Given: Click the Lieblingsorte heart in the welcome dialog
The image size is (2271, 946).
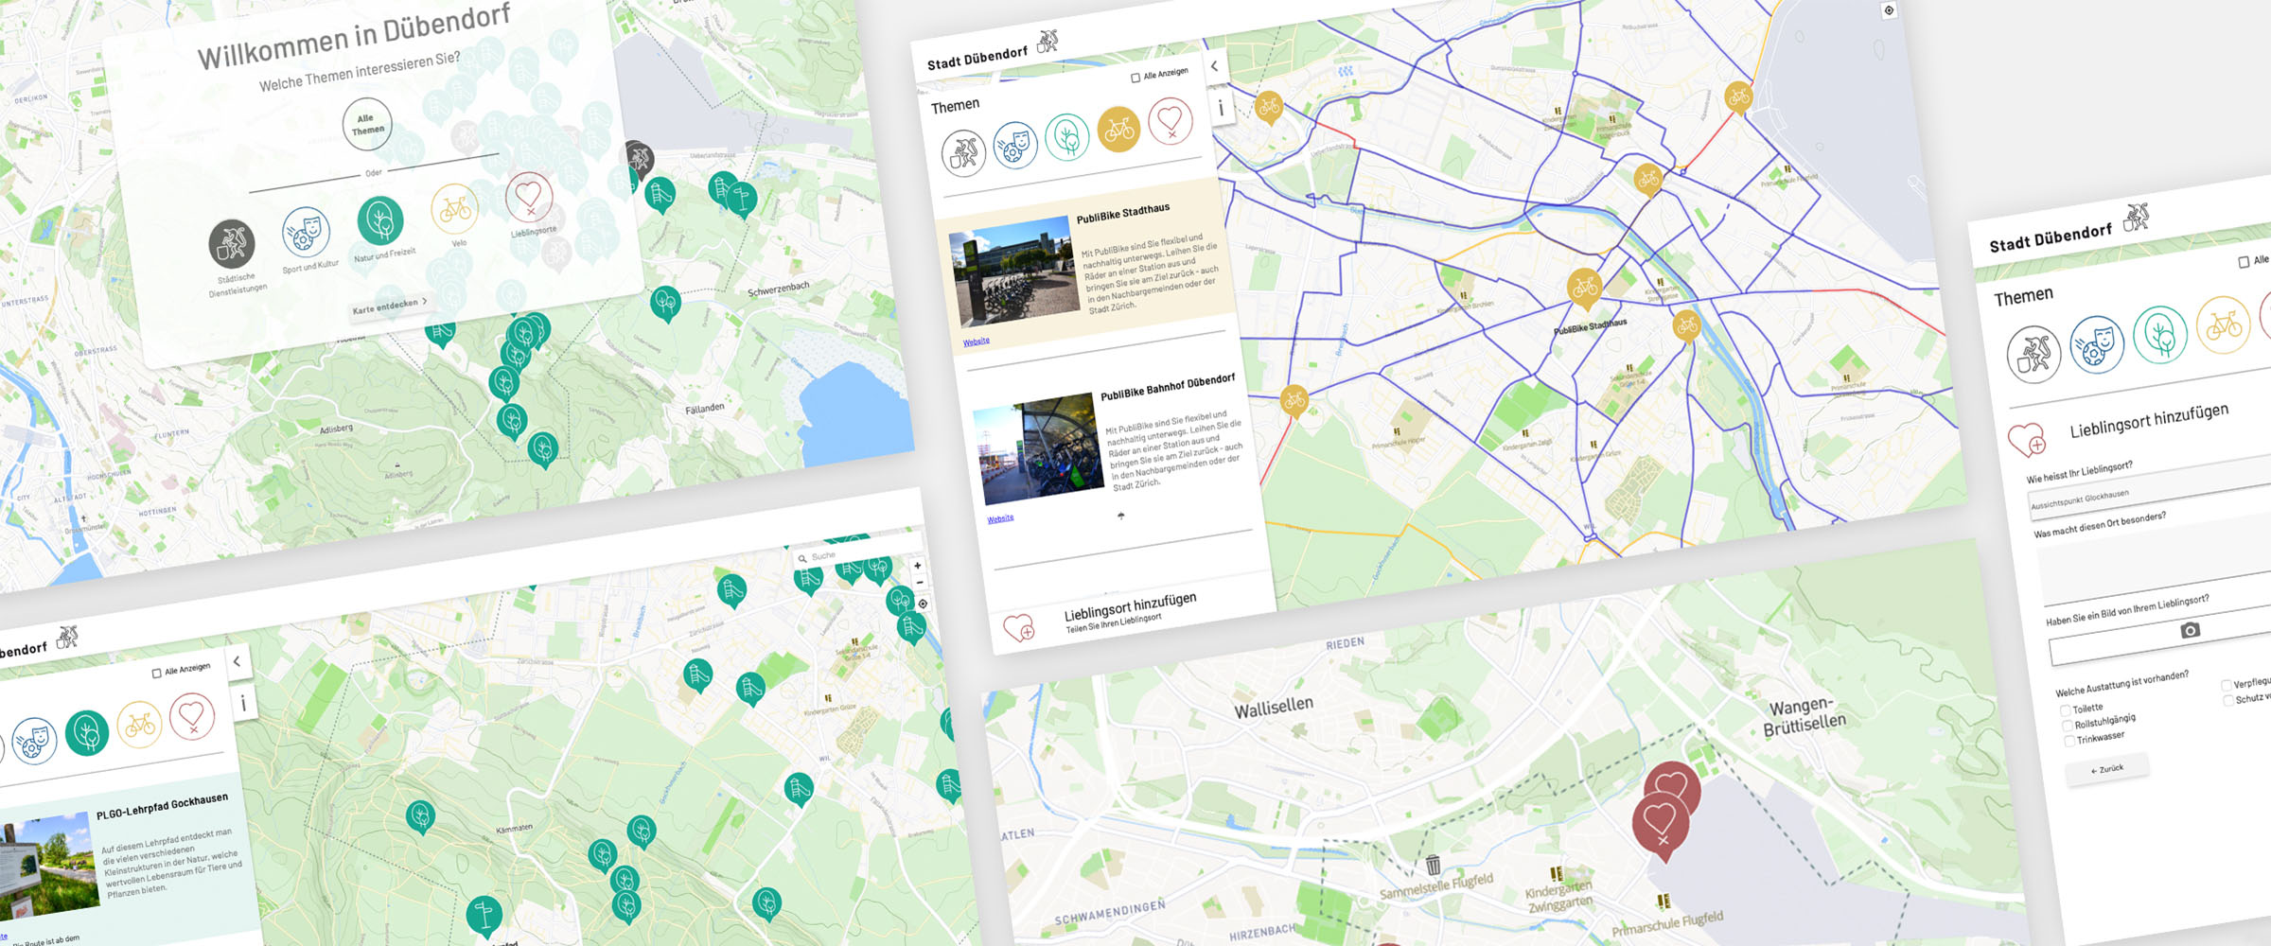Looking at the screenshot, I should pos(528,197).
